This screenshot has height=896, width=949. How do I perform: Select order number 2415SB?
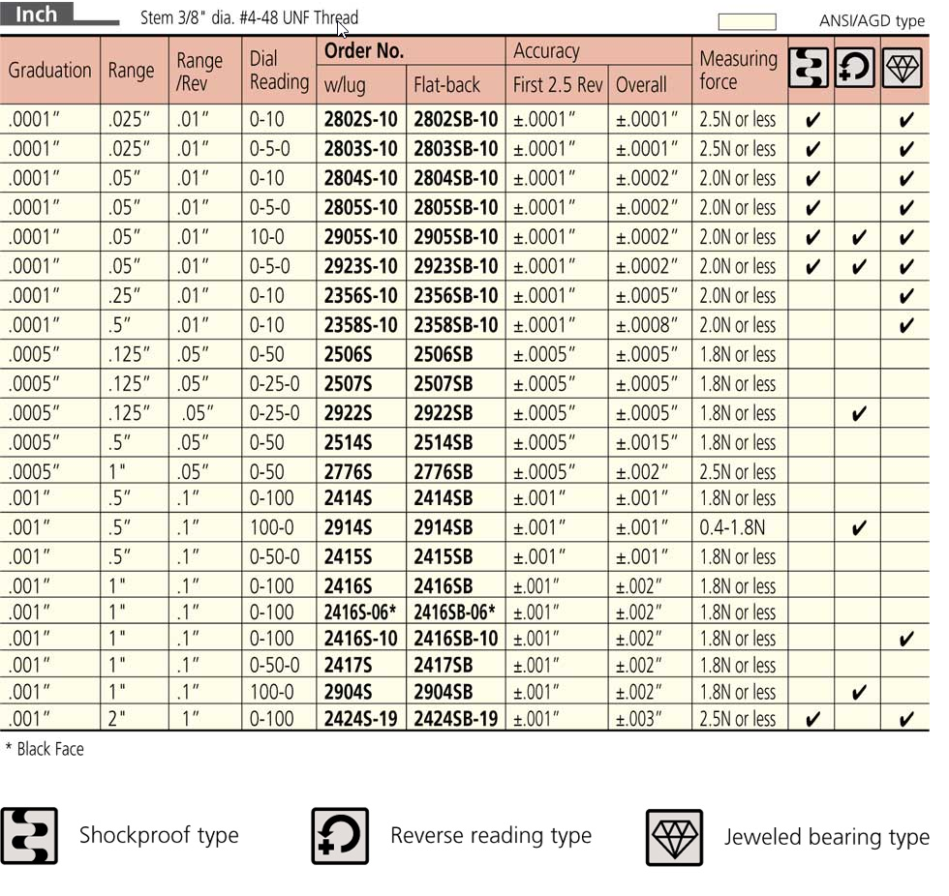[444, 557]
